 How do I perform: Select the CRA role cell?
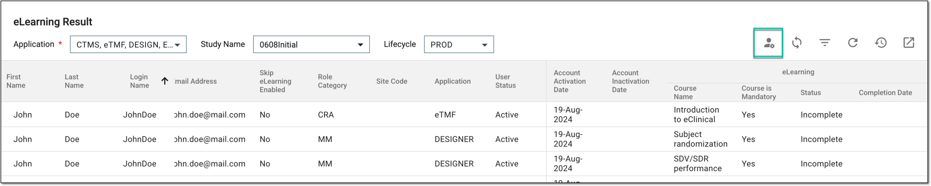coord(326,115)
